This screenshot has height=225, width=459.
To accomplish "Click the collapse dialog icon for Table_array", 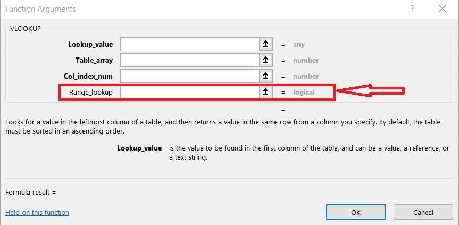I will pos(265,60).
